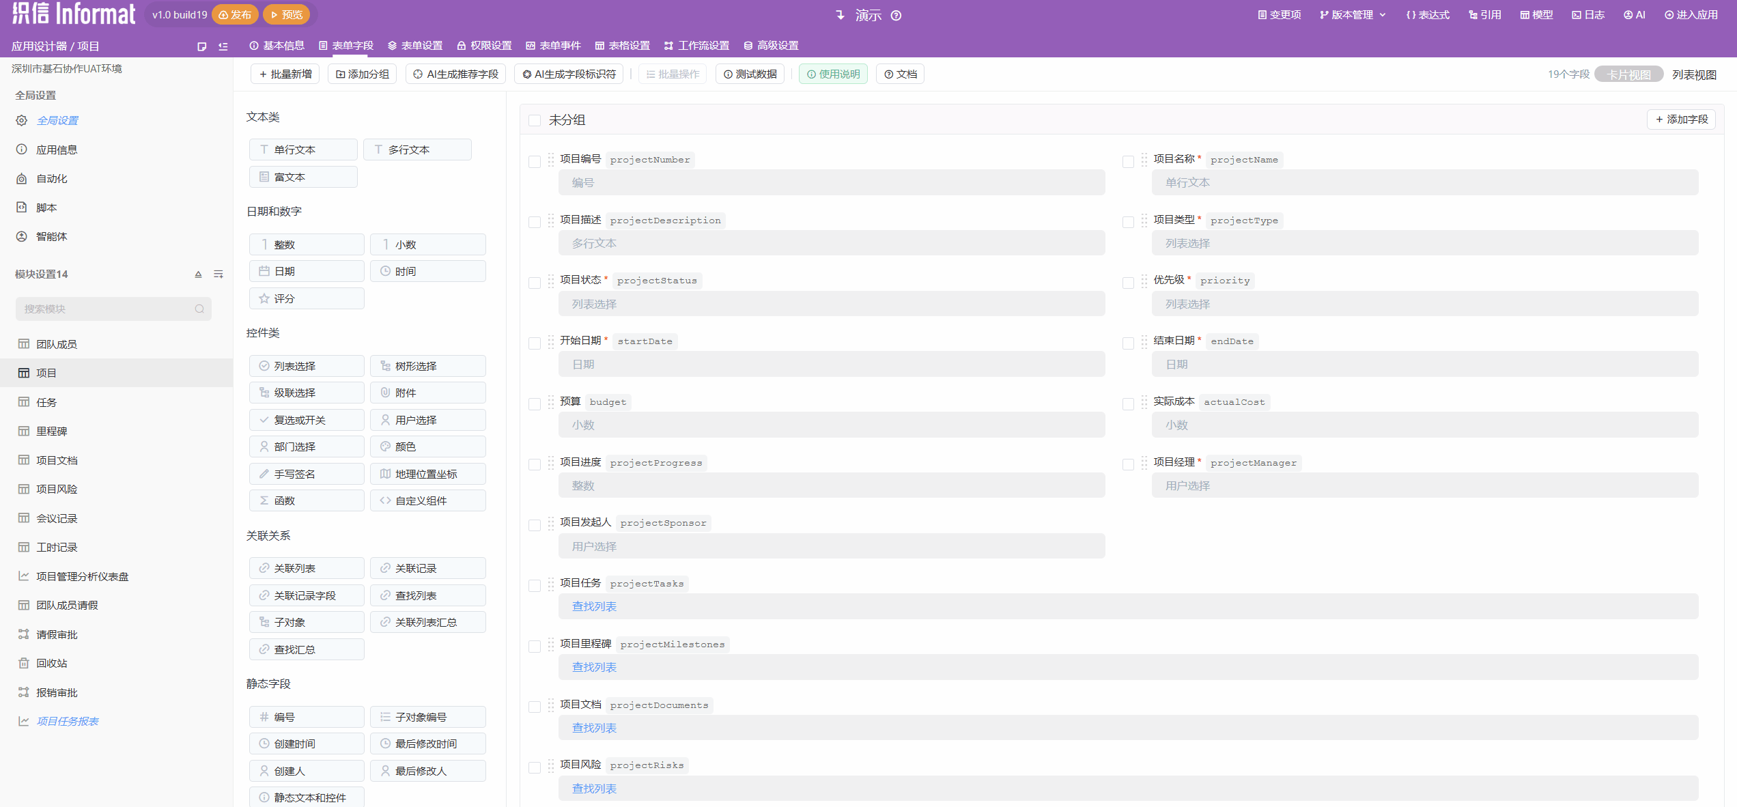This screenshot has width=1737, height=807.
Task: Click the drag handle of 项目编号 field
Action: (550, 160)
